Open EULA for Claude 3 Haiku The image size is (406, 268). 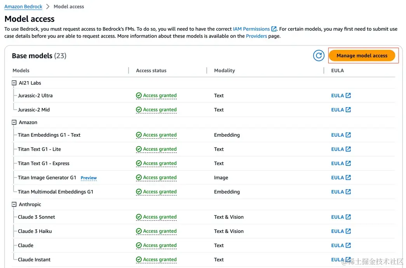pos(341,231)
